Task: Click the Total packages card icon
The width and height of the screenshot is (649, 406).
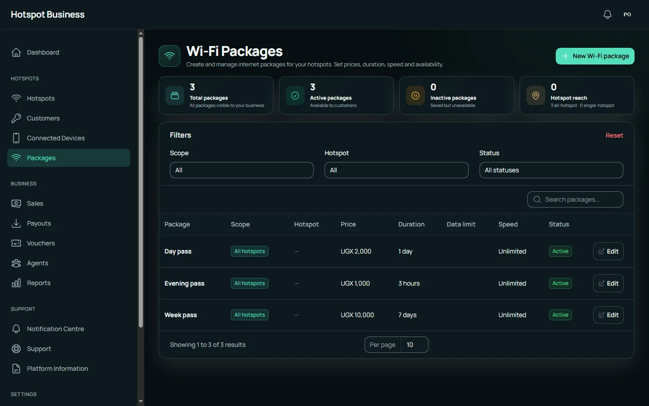Action: pyautogui.click(x=175, y=96)
